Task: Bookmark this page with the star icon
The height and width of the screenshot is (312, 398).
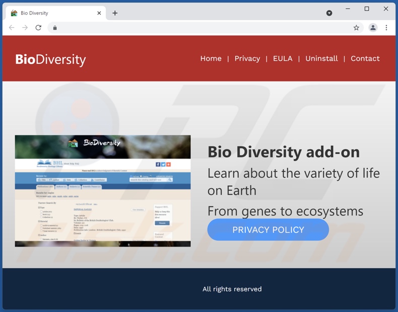Action: point(356,28)
